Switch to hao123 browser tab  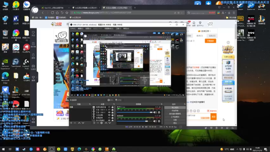tap(54, 8)
